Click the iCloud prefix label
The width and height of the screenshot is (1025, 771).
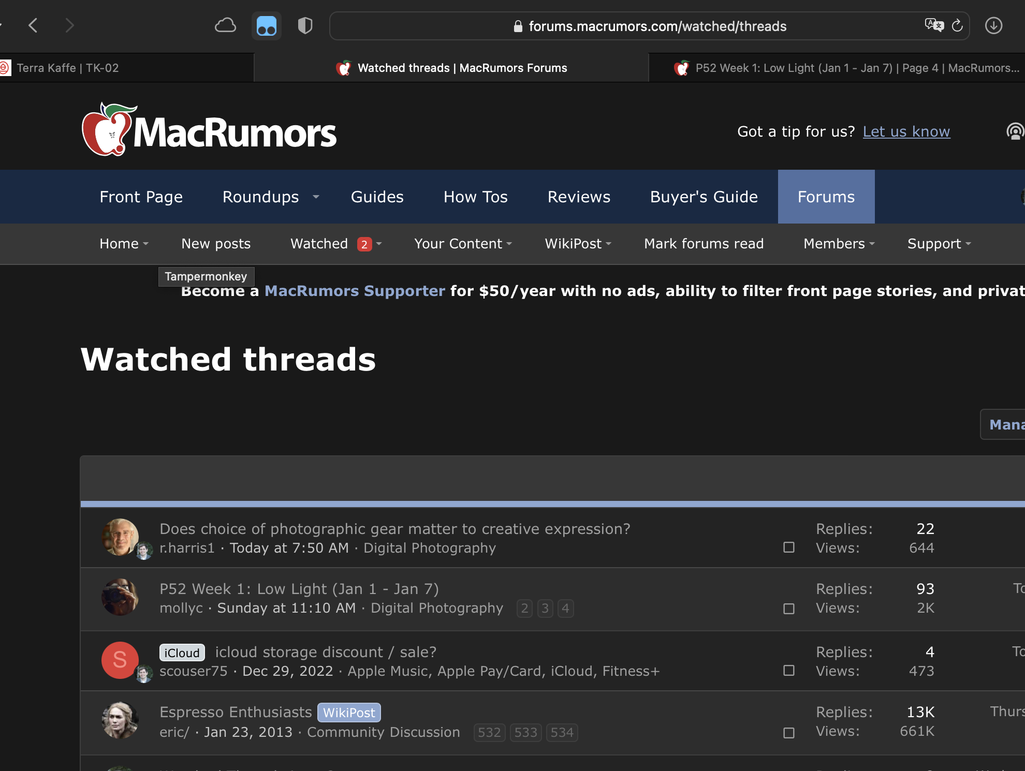coord(182,653)
